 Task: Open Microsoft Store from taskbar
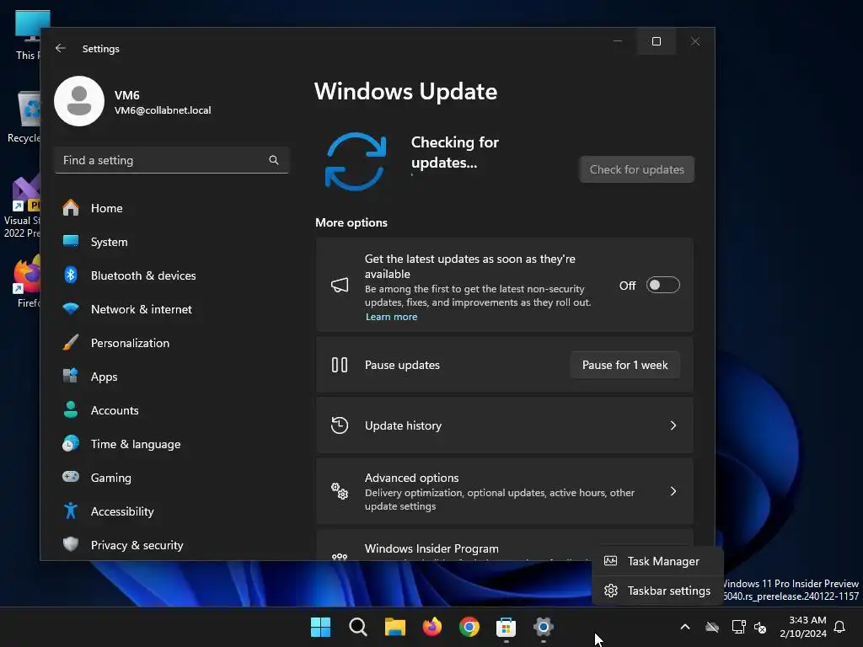(506, 627)
